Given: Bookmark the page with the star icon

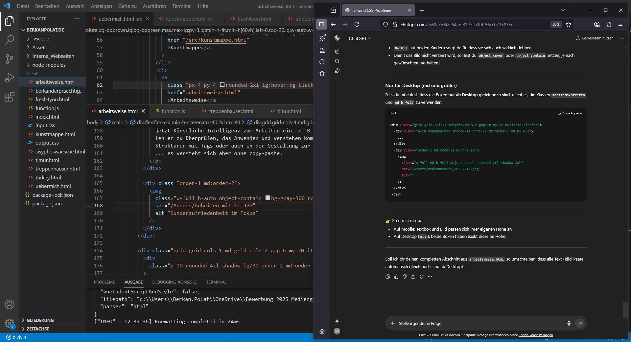Looking at the screenshot, I should tap(569, 24).
